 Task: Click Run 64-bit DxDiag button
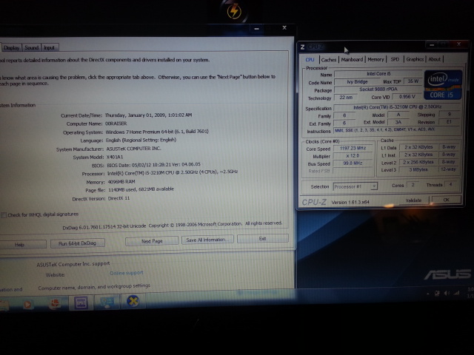(x=77, y=243)
